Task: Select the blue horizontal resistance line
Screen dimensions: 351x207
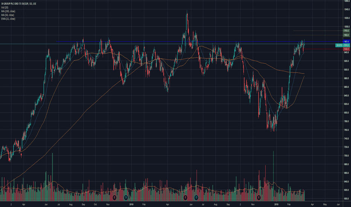Action: (x=199, y=42)
